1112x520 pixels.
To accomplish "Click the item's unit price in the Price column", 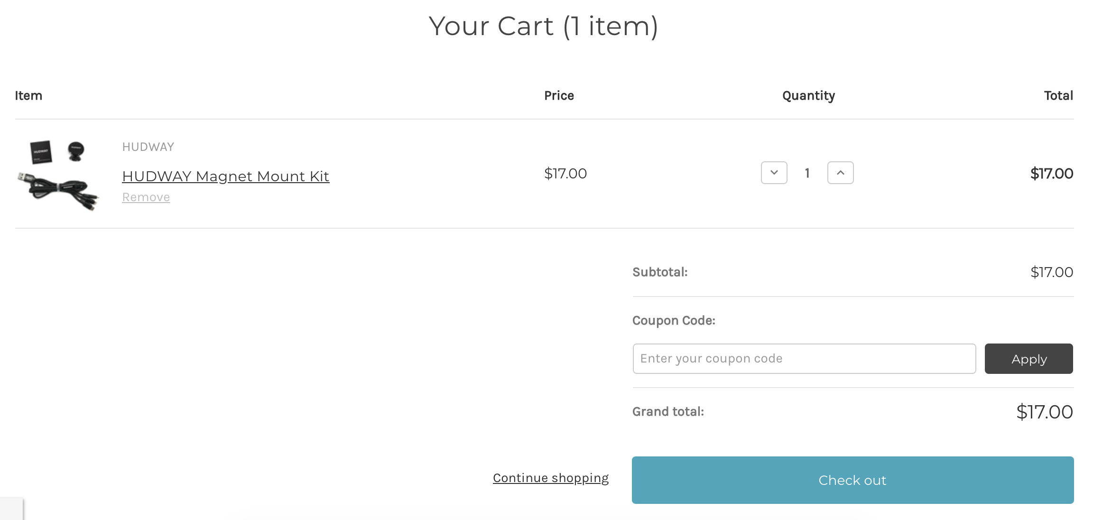I will tap(565, 174).
